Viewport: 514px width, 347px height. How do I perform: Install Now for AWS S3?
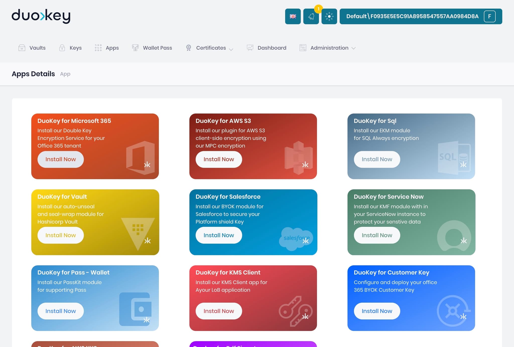pyautogui.click(x=219, y=159)
